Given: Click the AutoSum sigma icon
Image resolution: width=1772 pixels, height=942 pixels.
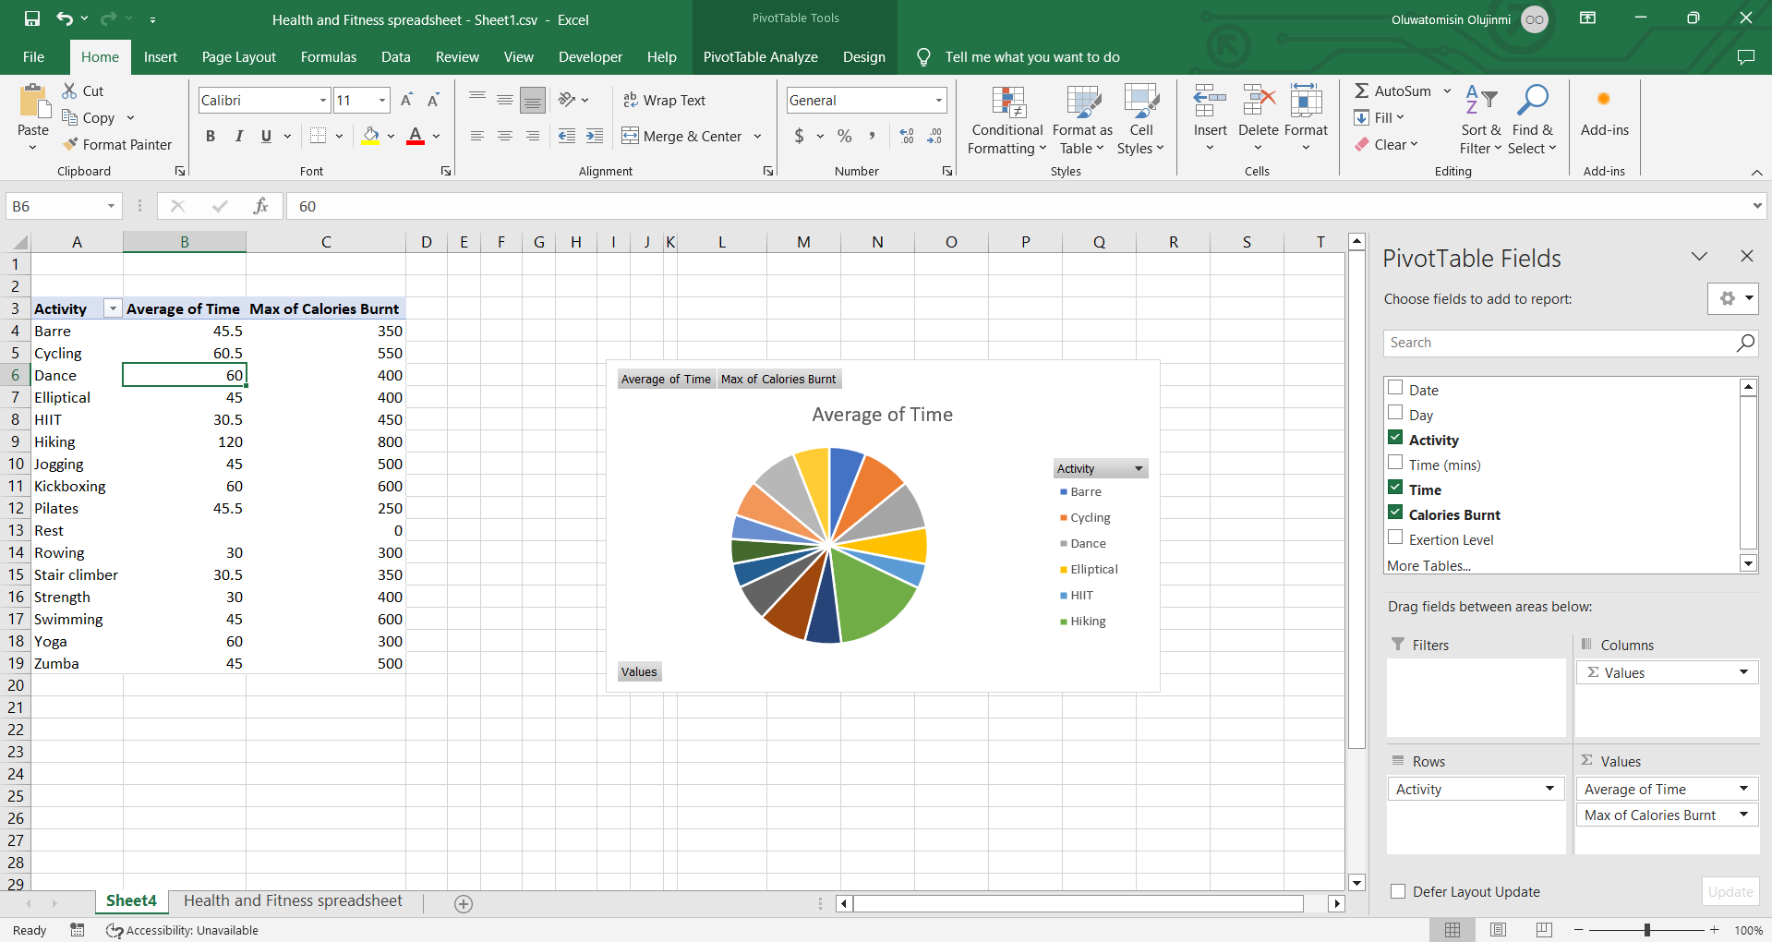Looking at the screenshot, I should pos(1362,91).
